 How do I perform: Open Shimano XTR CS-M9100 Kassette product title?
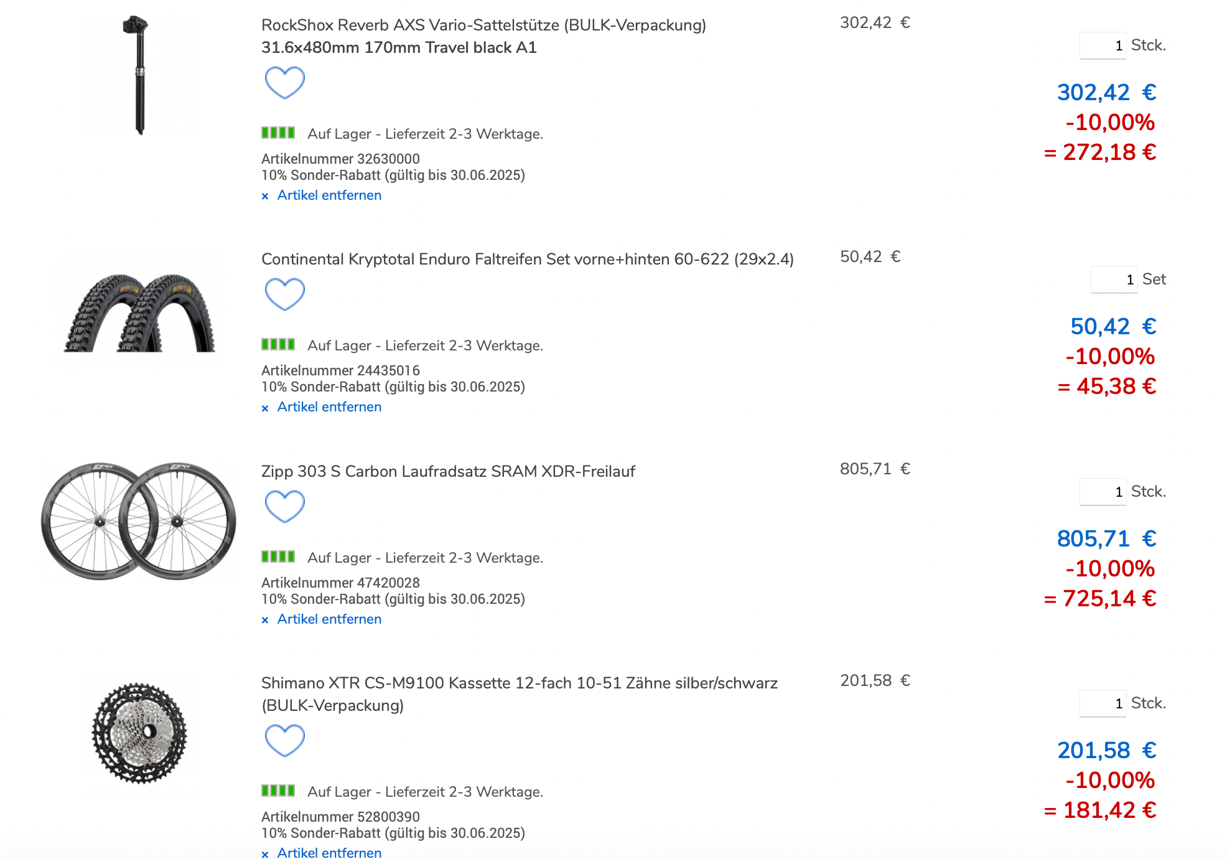(519, 683)
